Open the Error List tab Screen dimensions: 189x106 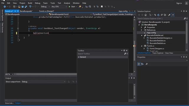coord(9,103)
